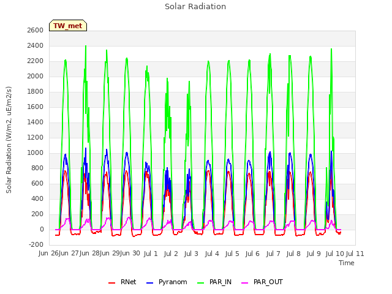Click the 600 y-axis tick label

pos(37,184)
